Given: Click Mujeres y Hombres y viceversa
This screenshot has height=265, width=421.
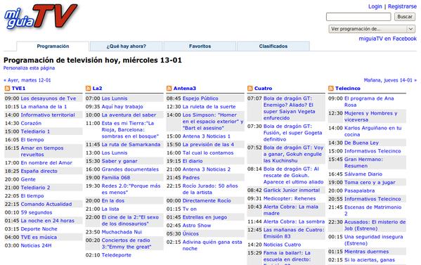Looking at the screenshot, I should (x=371, y=117).
